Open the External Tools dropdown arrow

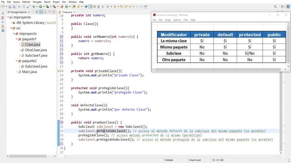tap(57, 7)
